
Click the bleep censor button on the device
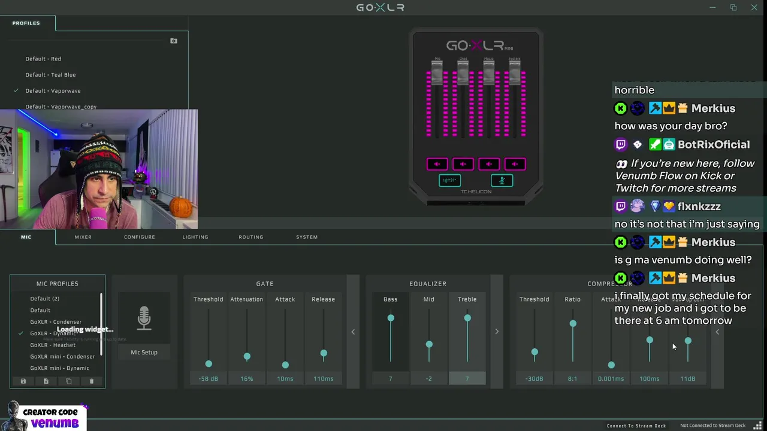click(449, 180)
